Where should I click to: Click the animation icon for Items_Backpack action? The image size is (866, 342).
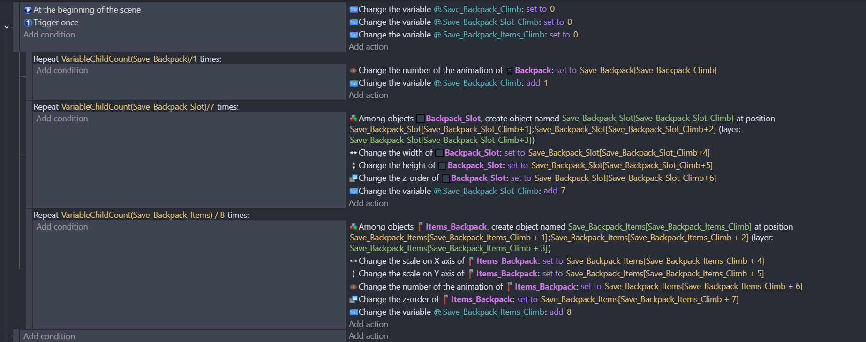point(354,287)
